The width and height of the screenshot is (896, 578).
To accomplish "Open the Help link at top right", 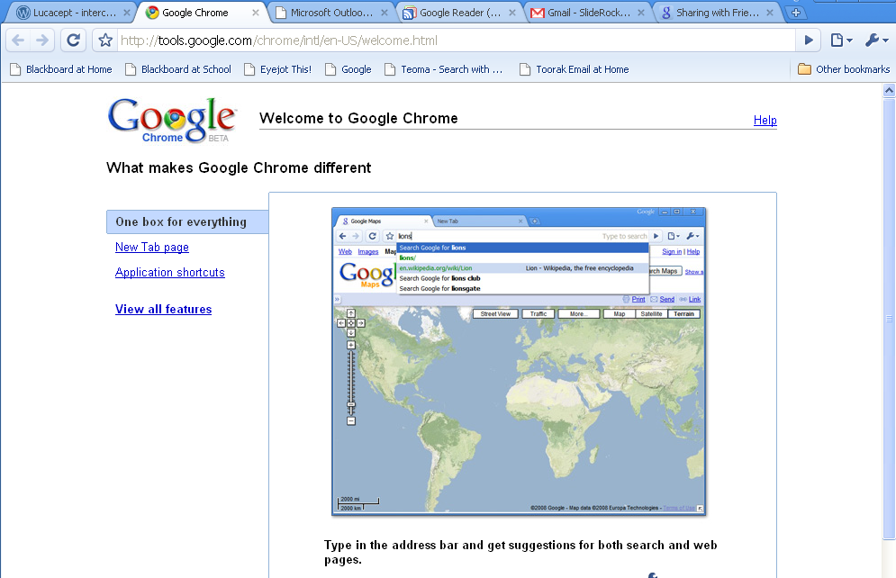I will (x=765, y=121).
